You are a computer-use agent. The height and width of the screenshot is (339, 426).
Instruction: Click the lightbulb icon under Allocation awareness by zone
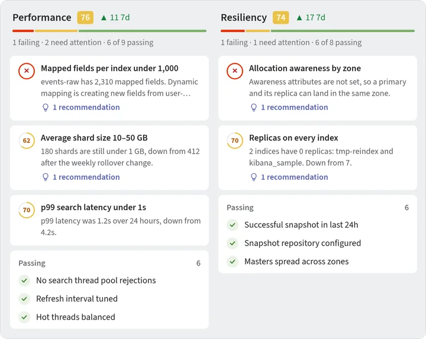click(254, 107)
